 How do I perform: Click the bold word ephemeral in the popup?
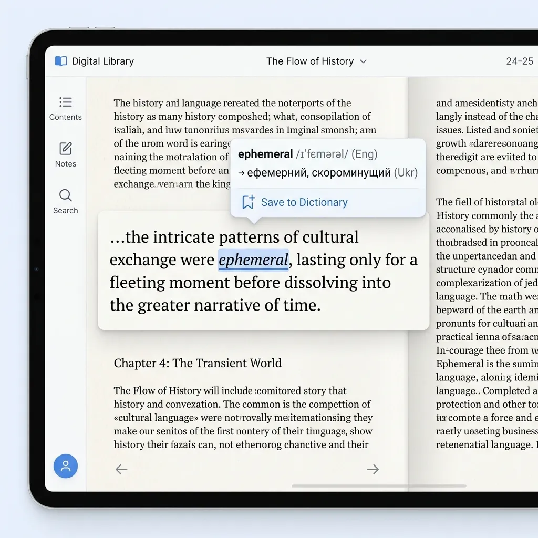tap(265, 154)
